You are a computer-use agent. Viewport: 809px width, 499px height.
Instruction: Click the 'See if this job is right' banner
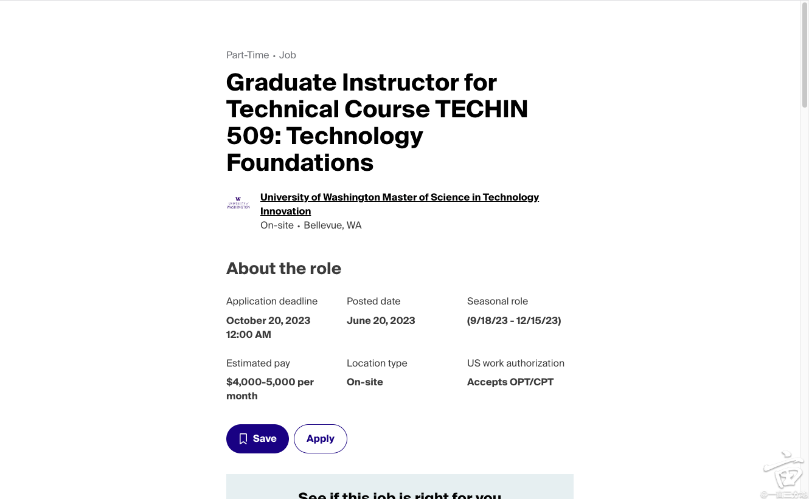click(x=400, y=491)
